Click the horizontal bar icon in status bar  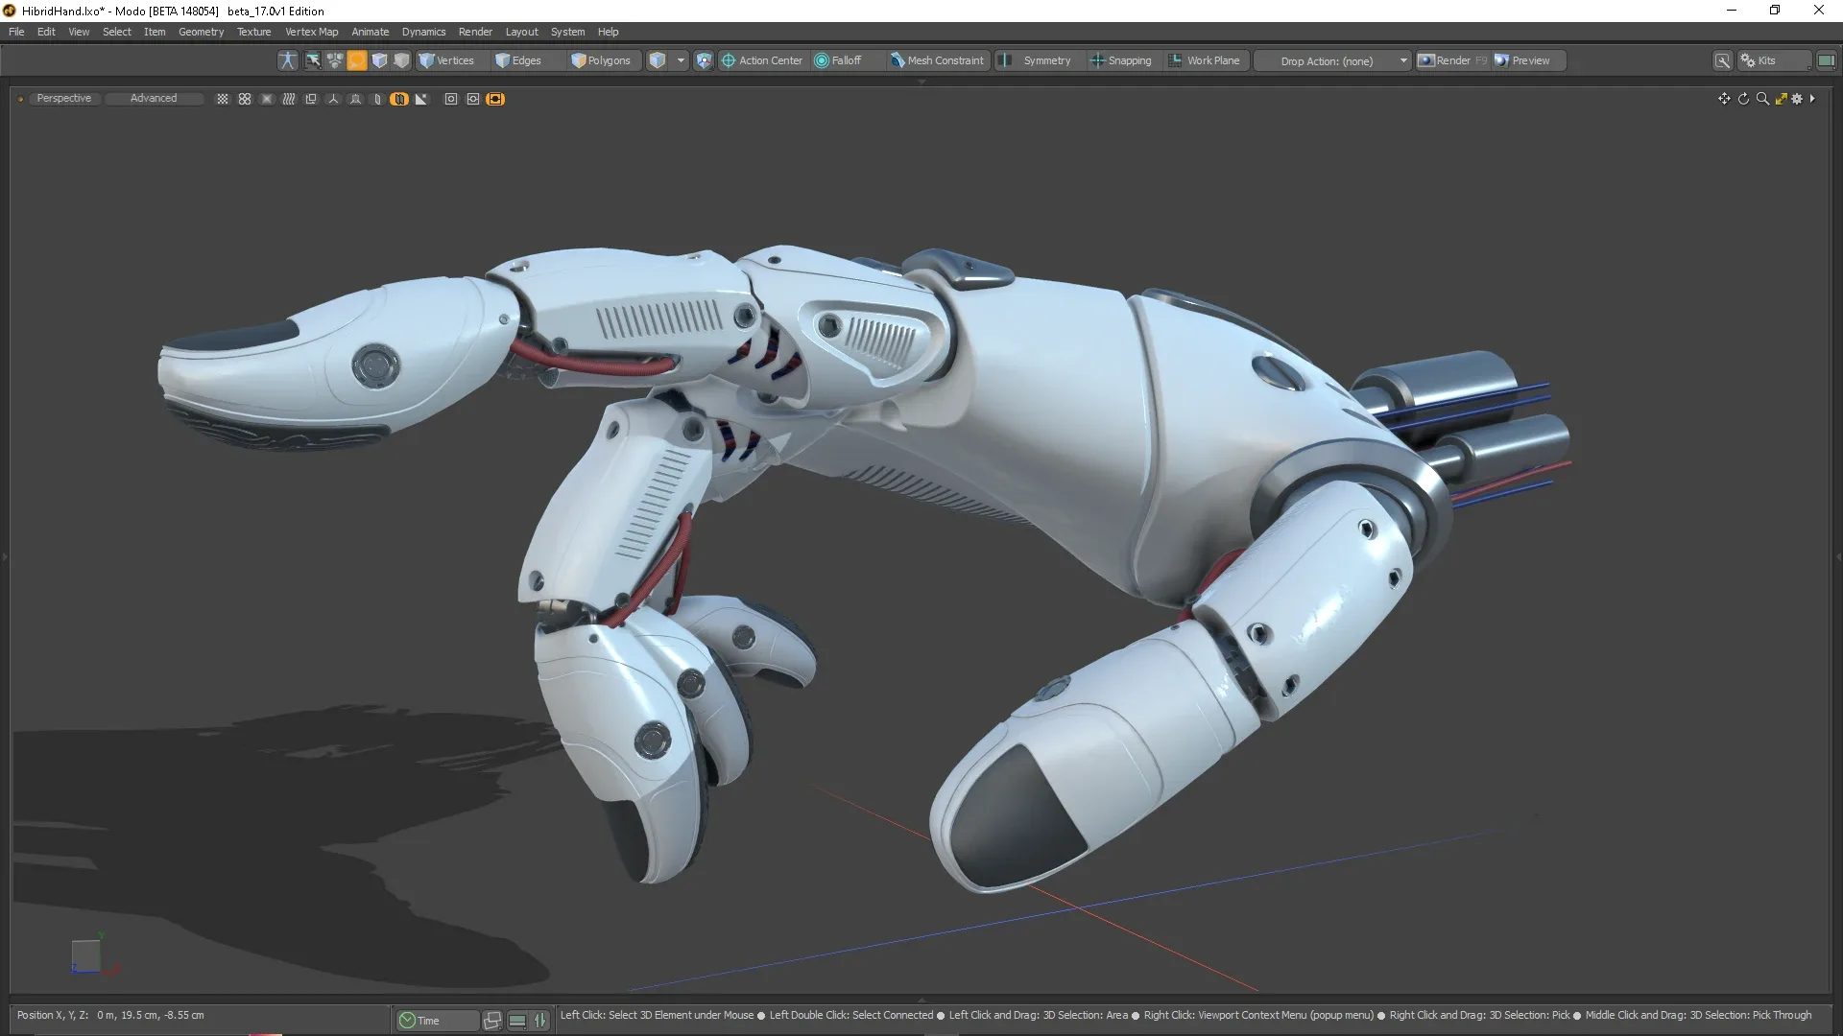(517, 1021)
